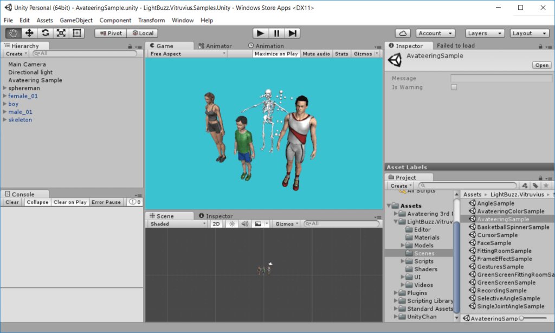Lock the Inspector panel padlock

click(x=540, y=47)
